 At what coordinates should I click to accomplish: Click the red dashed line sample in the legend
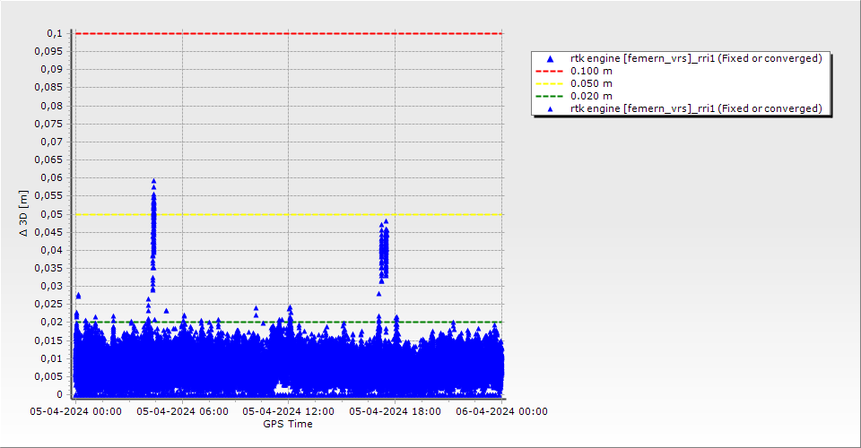(550, 71)
